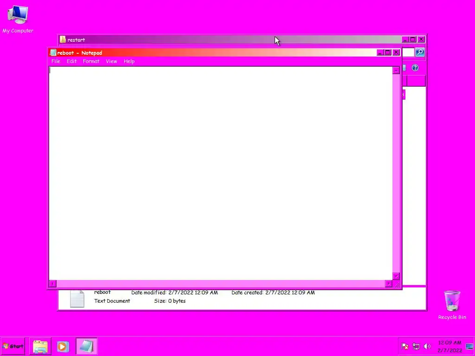Image resolution: width=475 pixels, height=356 pixels.
Task: Open the Notepad Format menu
Action: pyautogui.click(x=91, y=61)
